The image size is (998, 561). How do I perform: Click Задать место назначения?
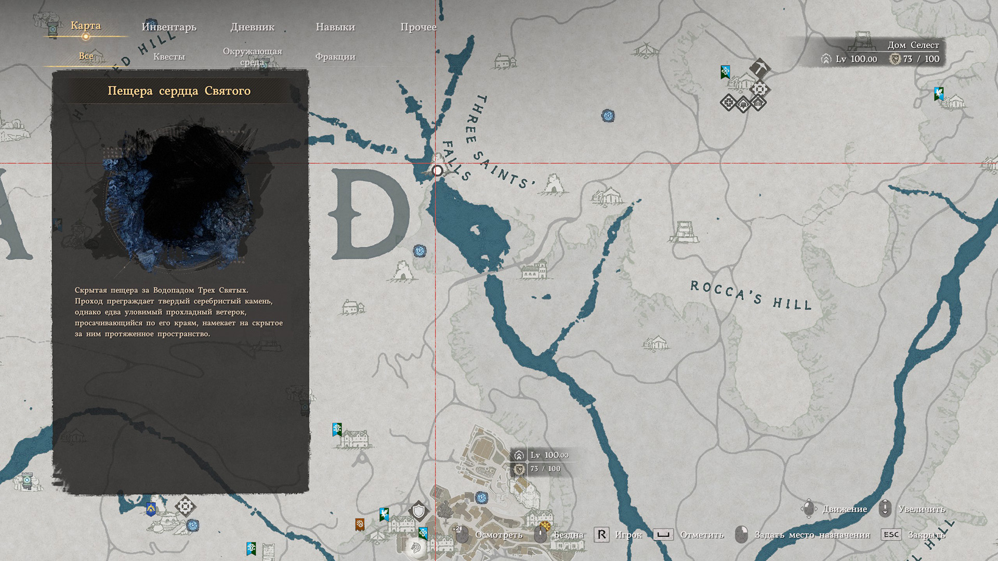(803, 535)
